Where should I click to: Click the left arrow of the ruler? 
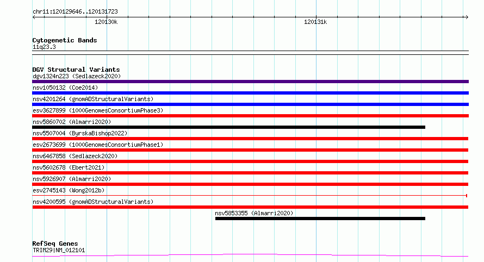[x=34, y=17]
